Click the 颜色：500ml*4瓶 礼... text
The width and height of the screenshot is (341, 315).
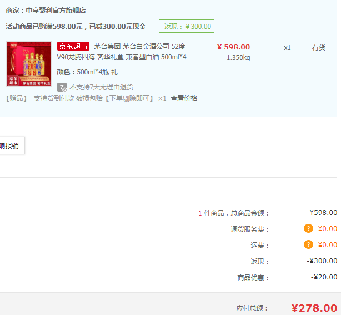[x=90, y=72]
